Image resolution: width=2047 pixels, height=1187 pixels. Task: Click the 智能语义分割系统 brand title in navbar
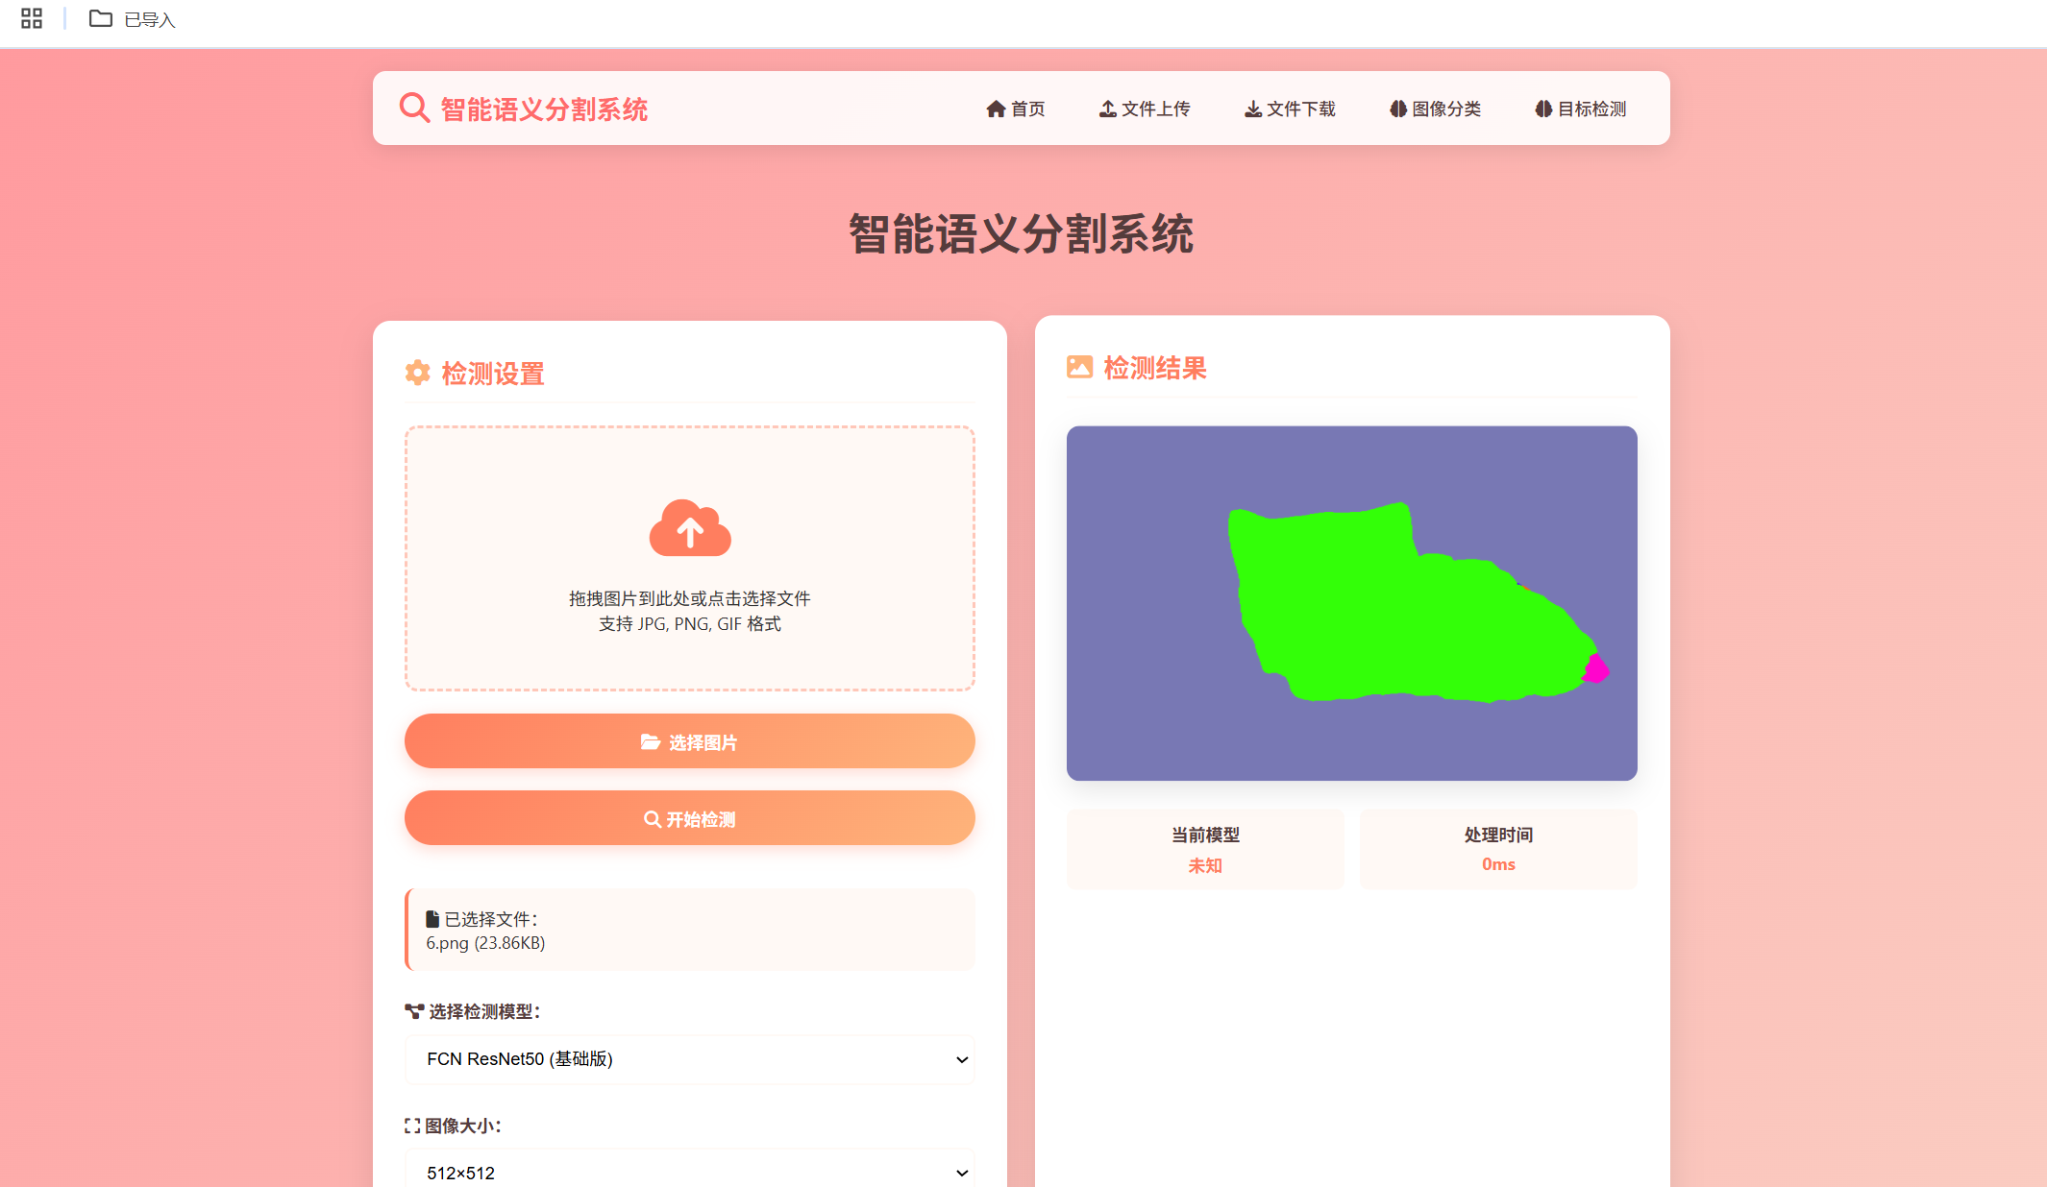(x=544, y=109)
